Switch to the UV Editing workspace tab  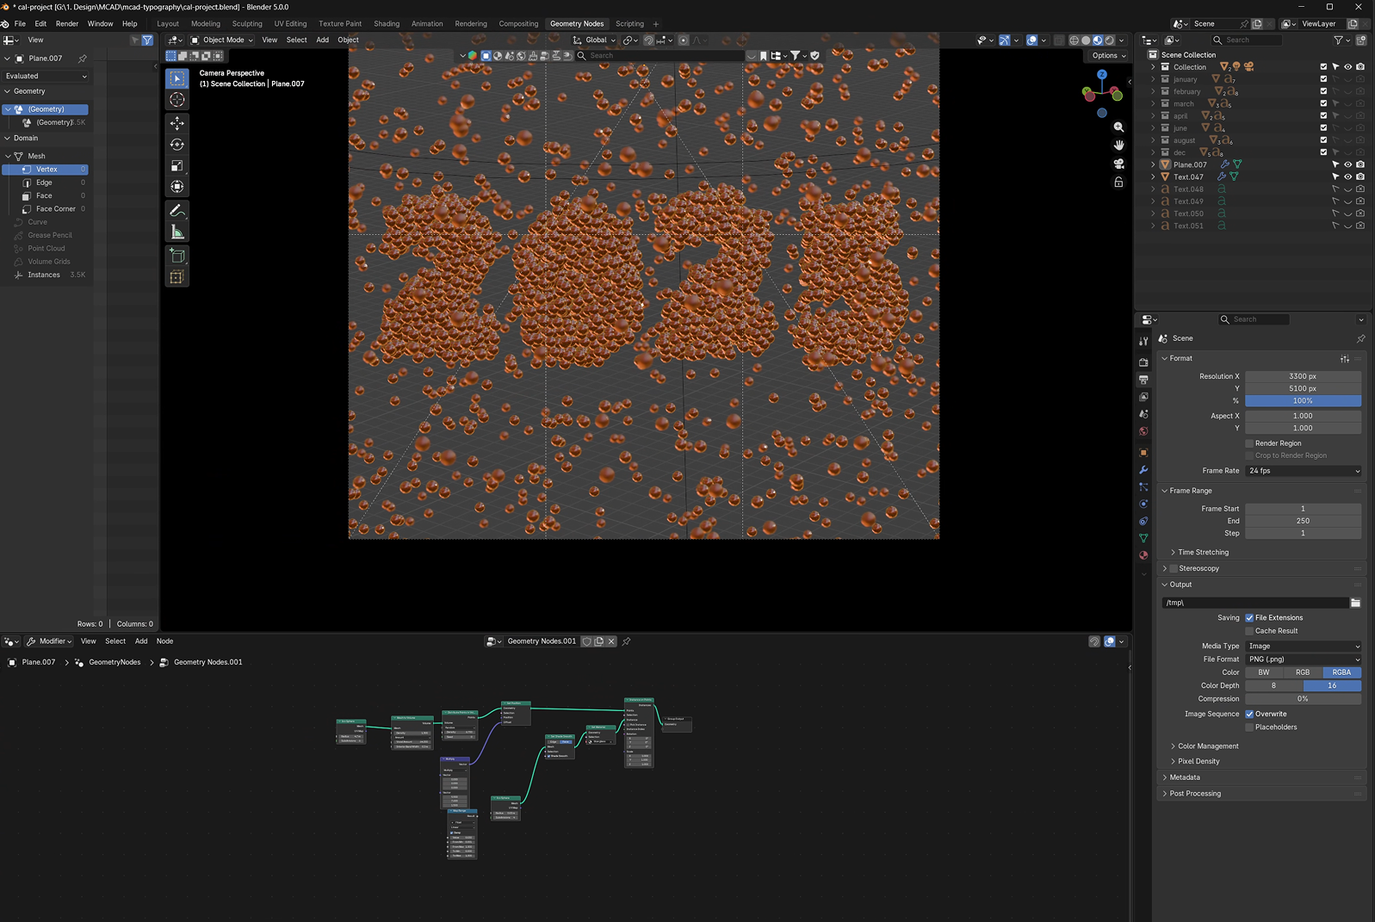pyautogui.click(x=290, y=23)
